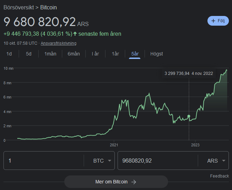Select the 5d time range tab
Viewport: 232px width, 190px height.
pyautogui.click(x=29, y=54)
